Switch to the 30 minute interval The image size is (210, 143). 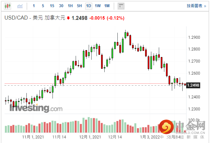coord(61,6)
